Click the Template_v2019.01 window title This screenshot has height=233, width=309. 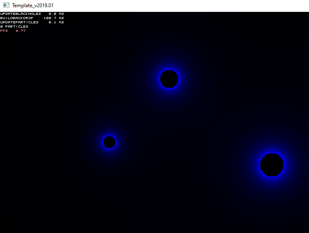[33, 6]
